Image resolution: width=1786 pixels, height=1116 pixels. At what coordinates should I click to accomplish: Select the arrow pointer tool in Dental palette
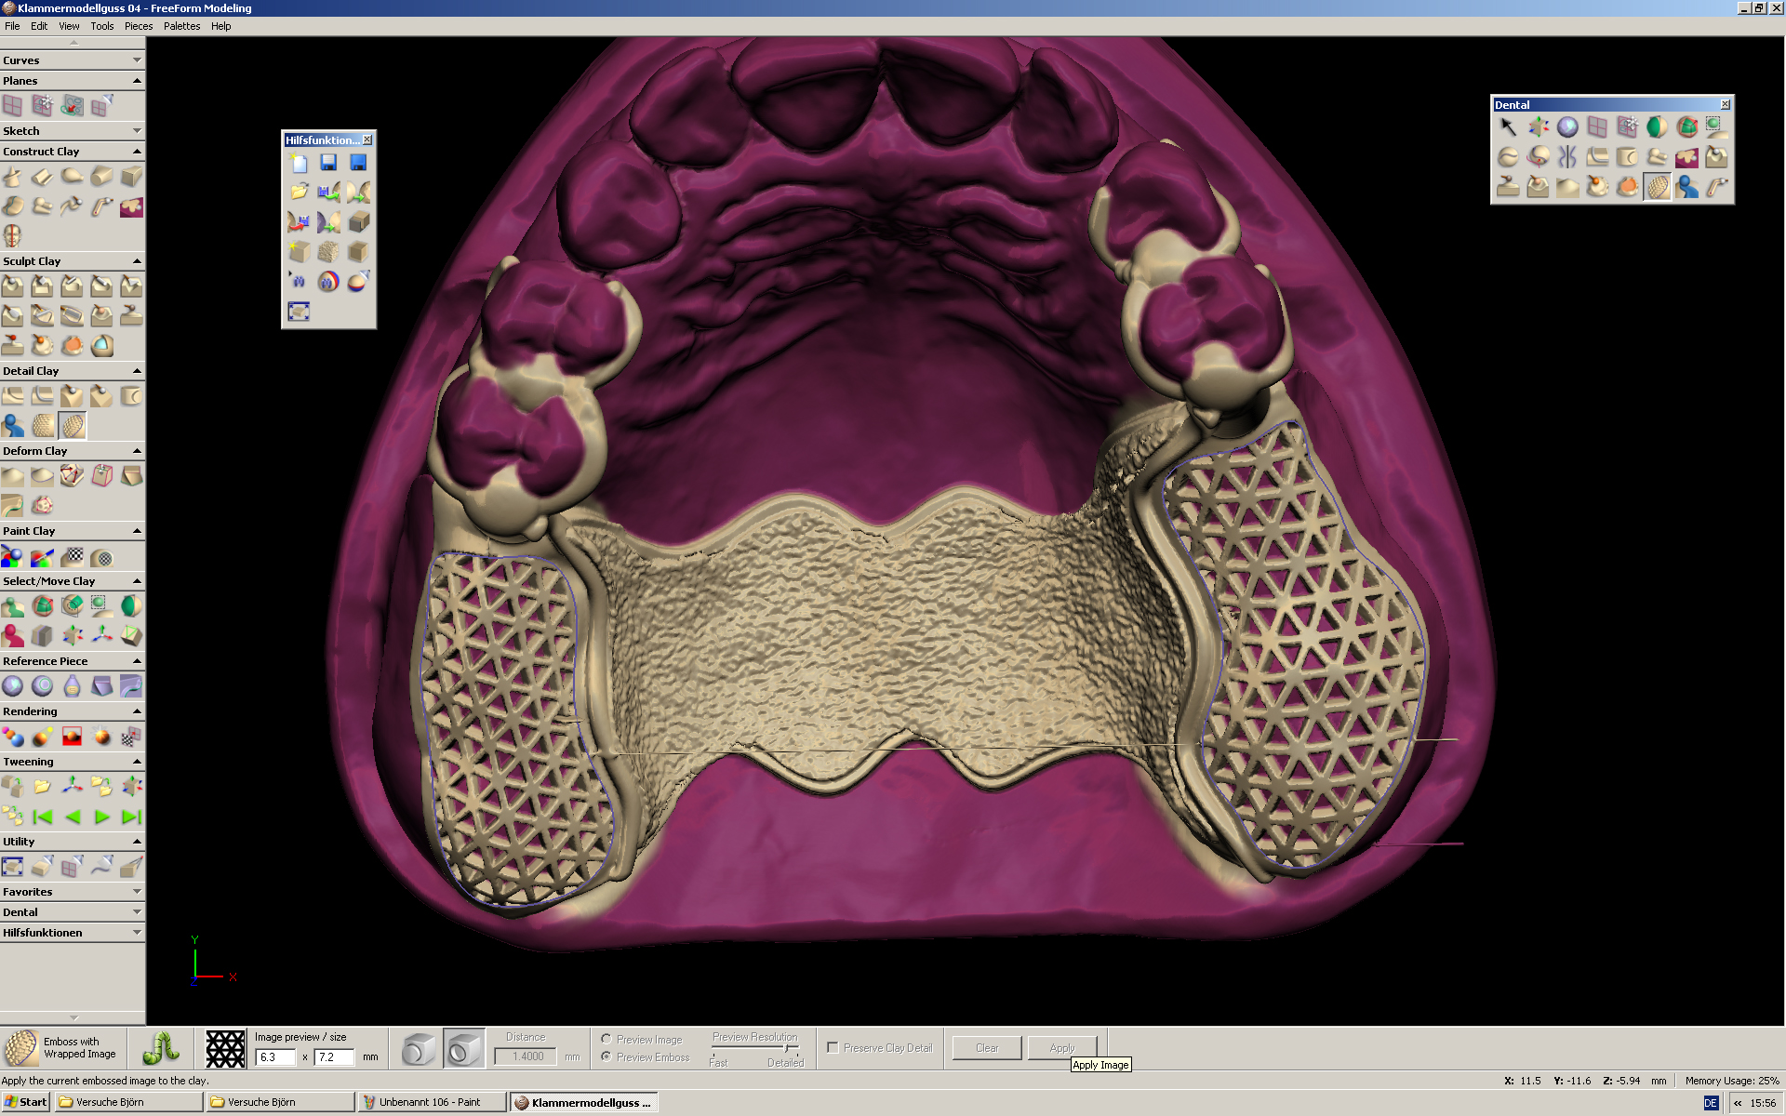1508,127
